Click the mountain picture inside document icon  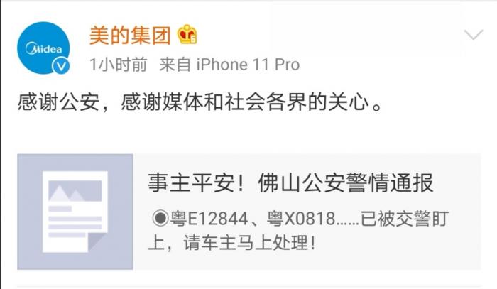point(75,191)
